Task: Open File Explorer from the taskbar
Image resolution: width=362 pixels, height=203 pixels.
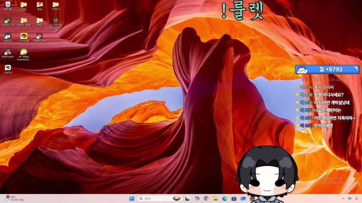Action: [x=216, y=198]
